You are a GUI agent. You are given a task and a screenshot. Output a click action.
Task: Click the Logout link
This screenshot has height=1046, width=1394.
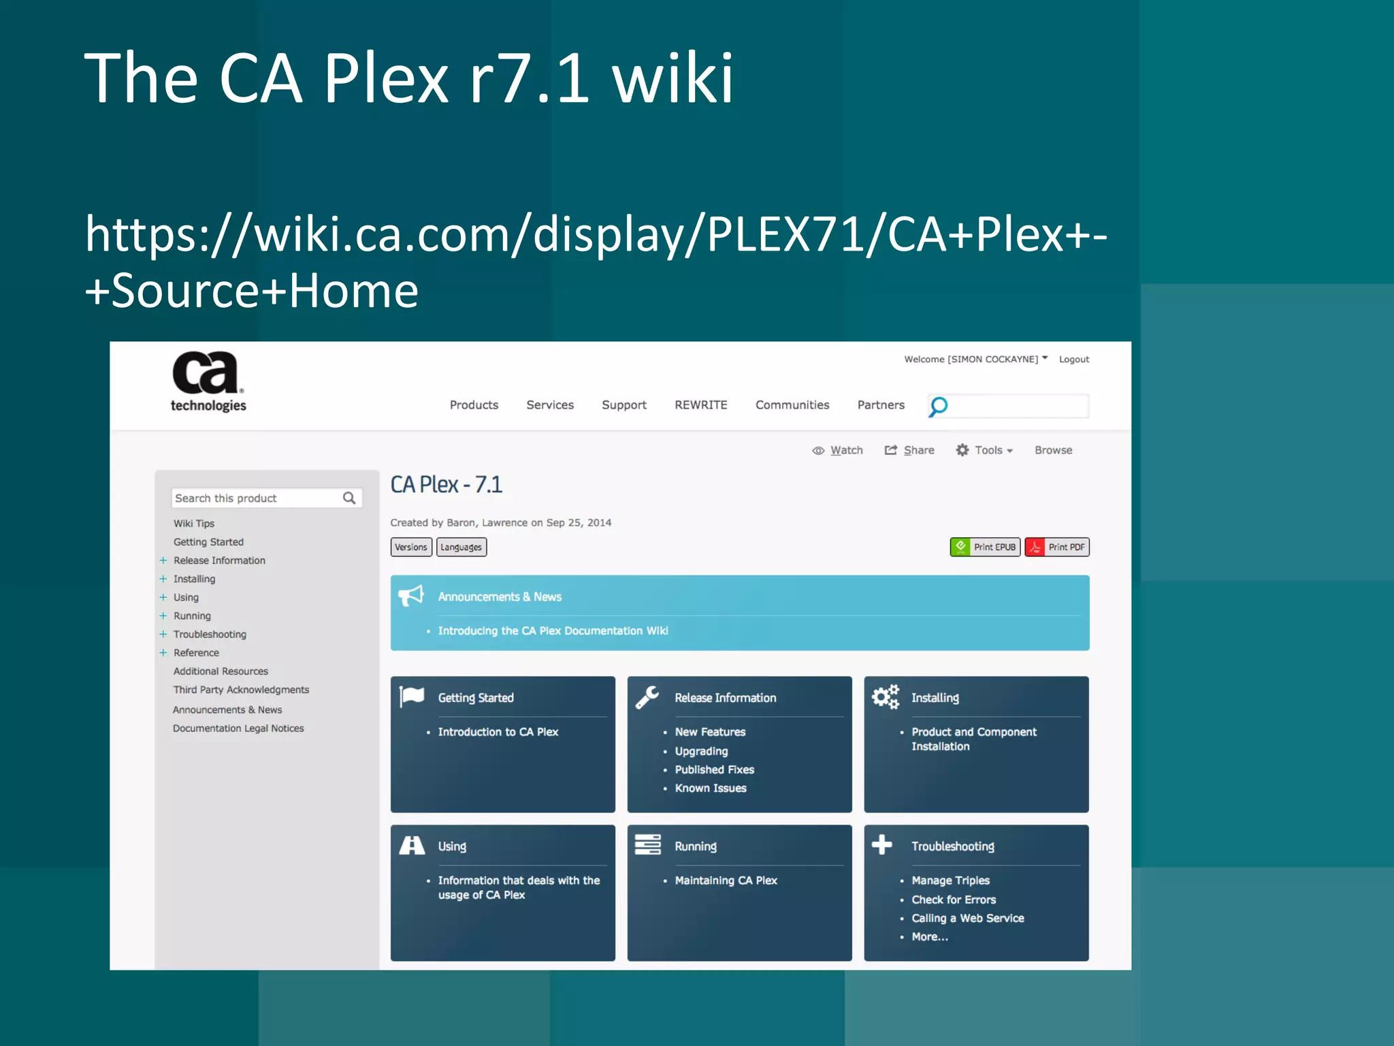[1074, 360]
